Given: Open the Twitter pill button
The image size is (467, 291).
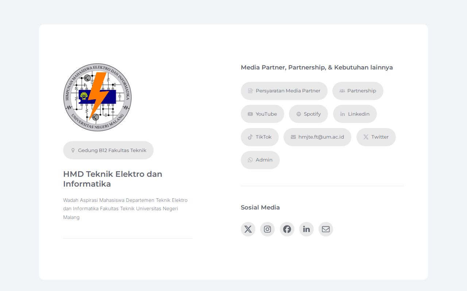Looking at the screenshot, I should click(376, 137).
